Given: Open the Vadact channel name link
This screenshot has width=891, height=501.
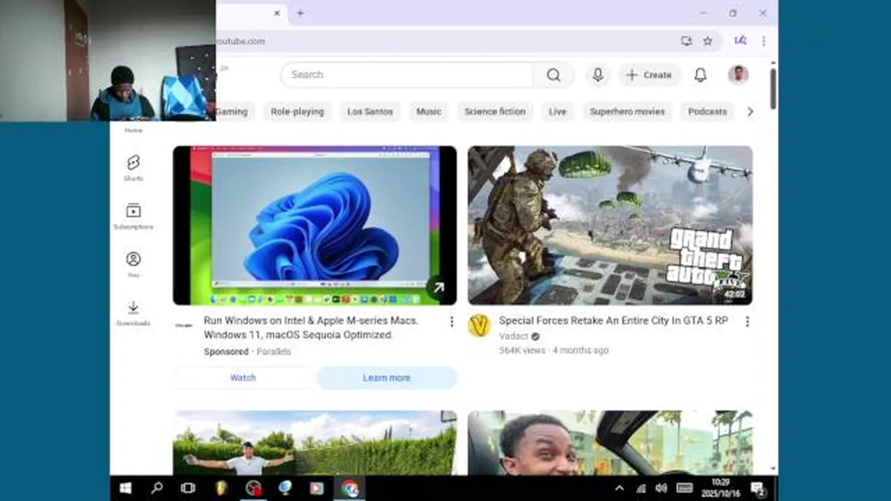Looking at the screenshot, I should coord(514,336).
